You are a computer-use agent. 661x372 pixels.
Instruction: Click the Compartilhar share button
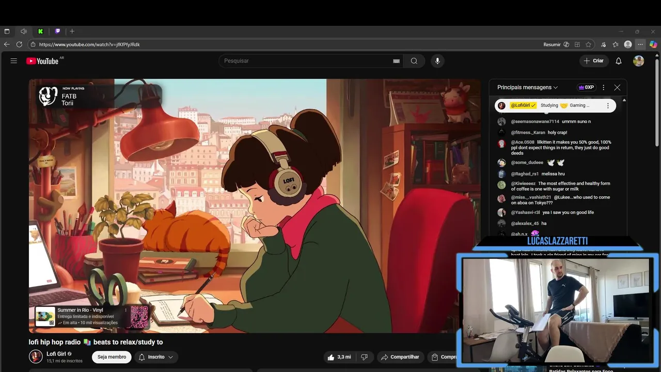(x=400, y=357)
